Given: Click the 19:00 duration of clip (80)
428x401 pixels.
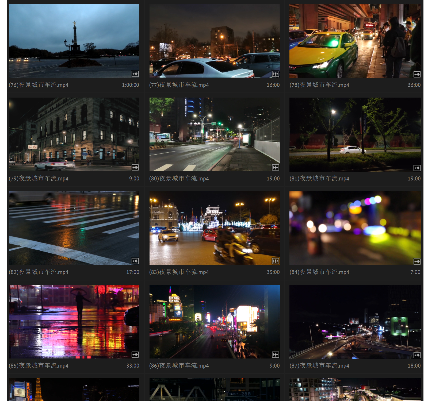Looking at the screenshot, I should [x=273, y=179].
